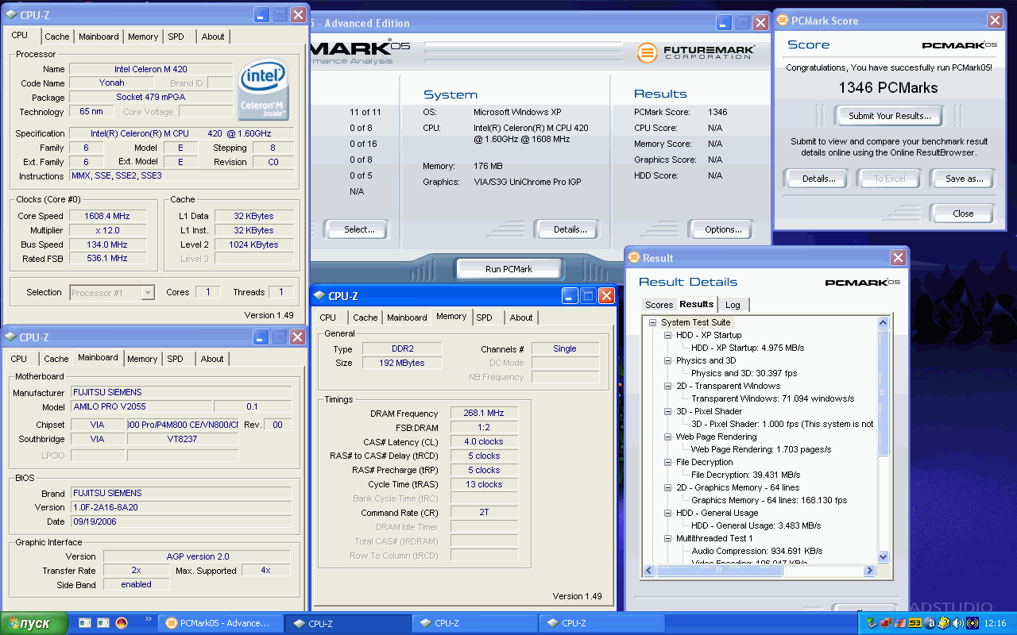Collapse the Physics and 3D node
The width and height of the screenshot is (1017, 635).
point(668,360)
